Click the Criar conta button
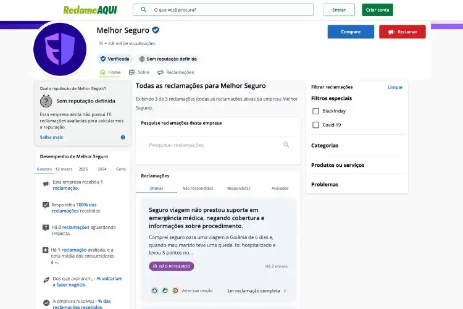This screenshot has width=463, height=309. tap(377, 10)
